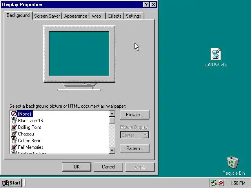Screen dimensions: 251x188
Task: Click the wallpaper list scrollbar thumb
Action: click(x=112, y=120)
